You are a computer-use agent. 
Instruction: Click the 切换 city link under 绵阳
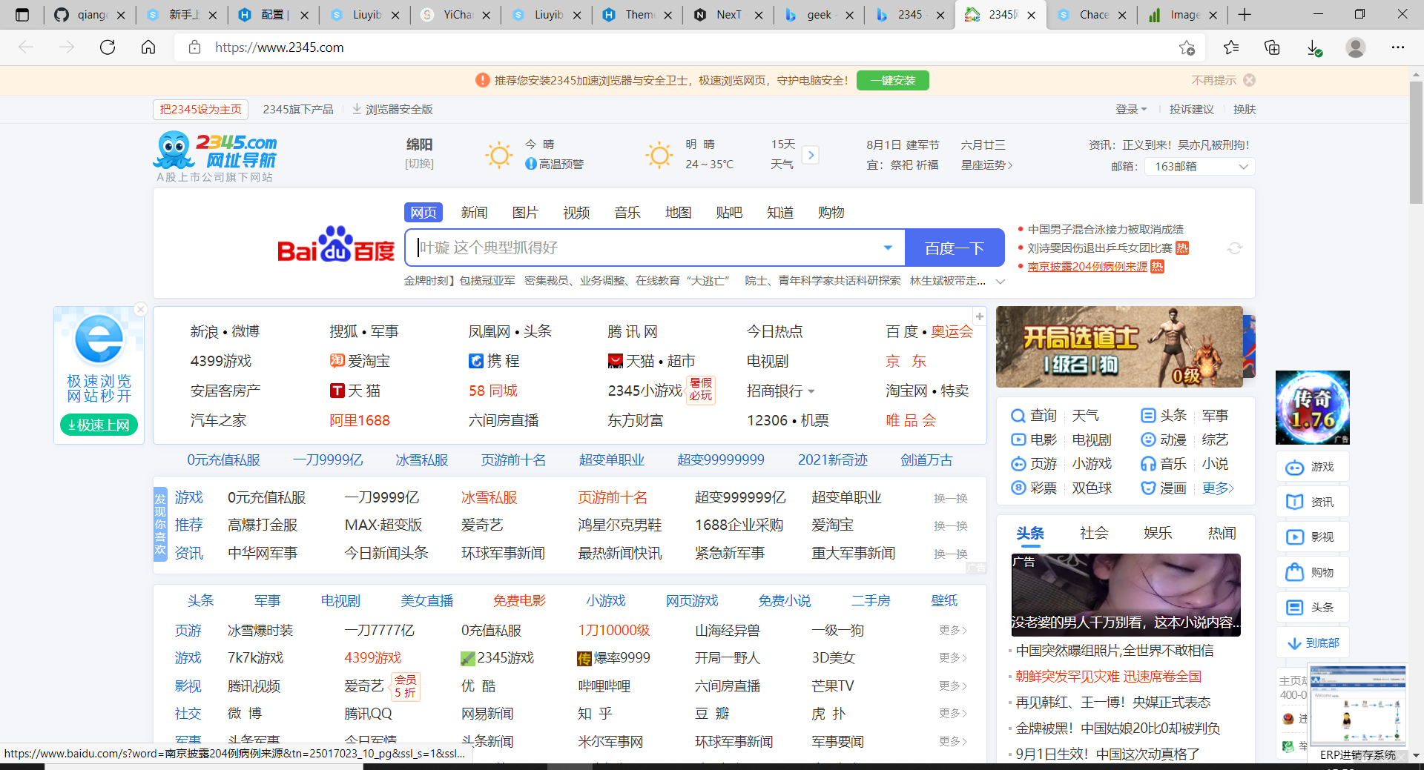[419, 164]
